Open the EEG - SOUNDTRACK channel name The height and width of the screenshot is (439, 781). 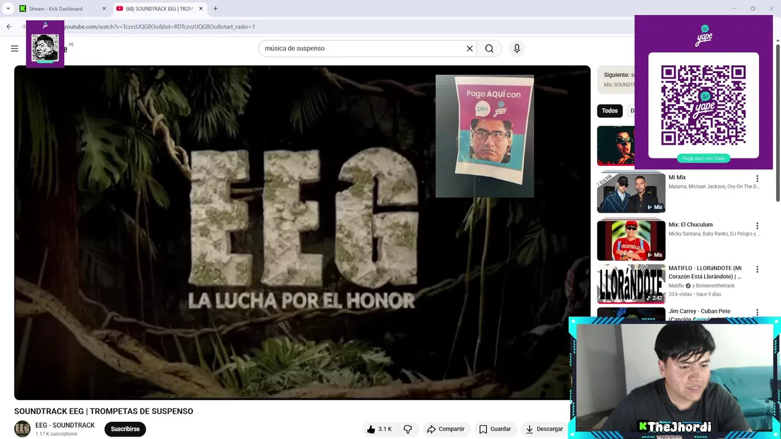[65, 425]
